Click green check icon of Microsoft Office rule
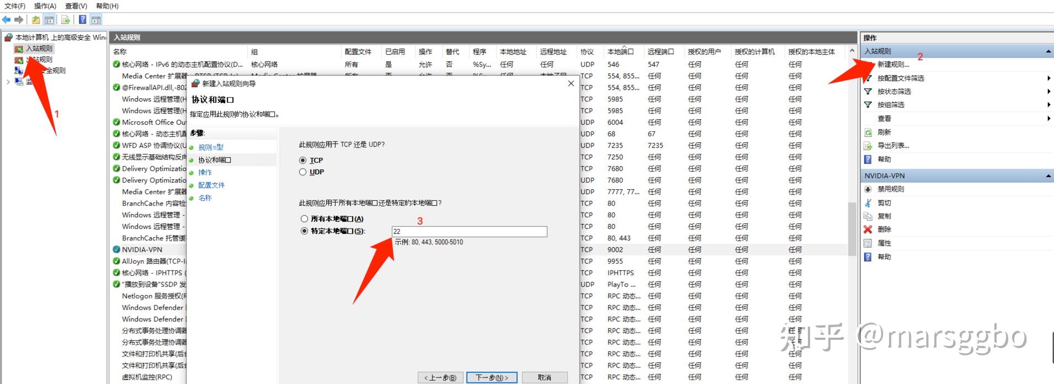This screenshot has height=384, width=1054. point(116,122)
